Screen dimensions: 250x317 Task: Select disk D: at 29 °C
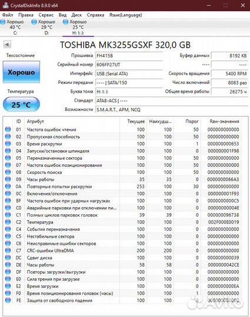44,27
